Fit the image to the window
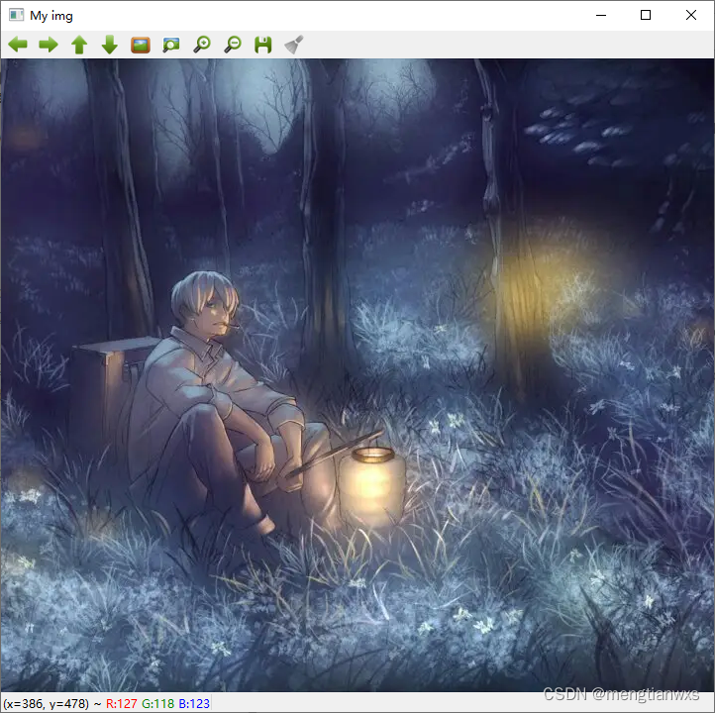 (171, 45)
